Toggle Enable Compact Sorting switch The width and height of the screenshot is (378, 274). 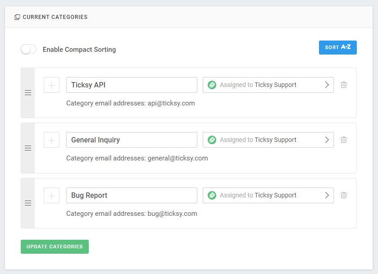28,50
